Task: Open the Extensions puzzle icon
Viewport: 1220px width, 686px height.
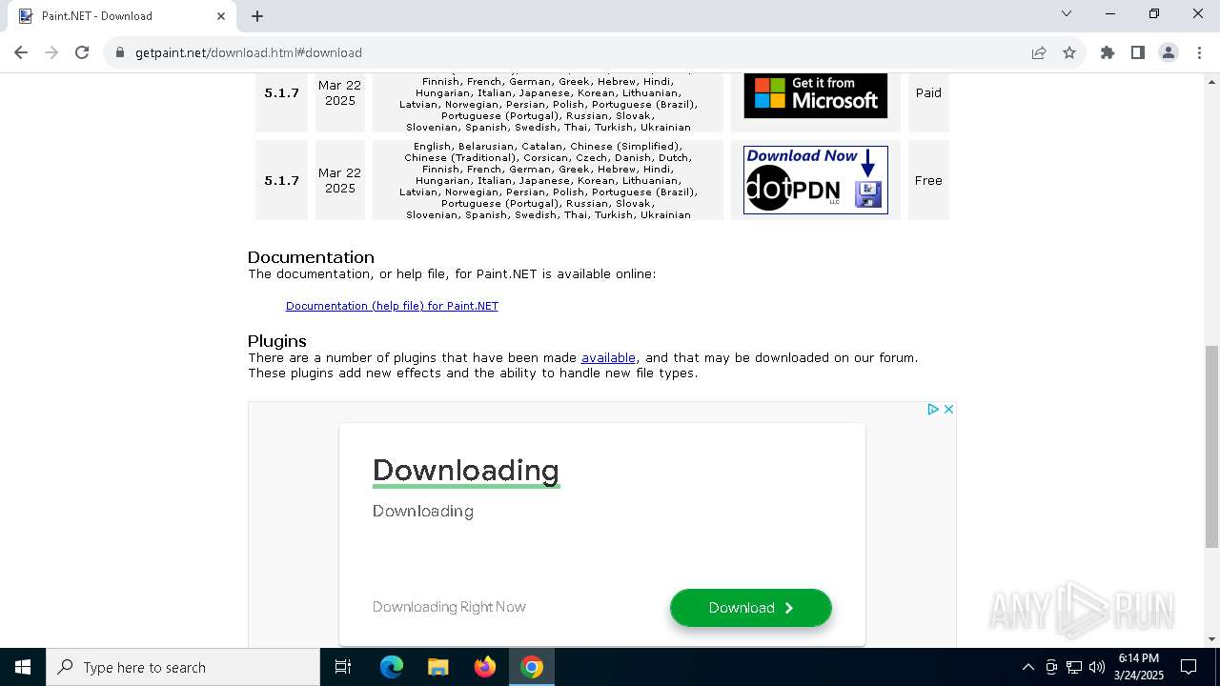Action: click(1108, 53)
